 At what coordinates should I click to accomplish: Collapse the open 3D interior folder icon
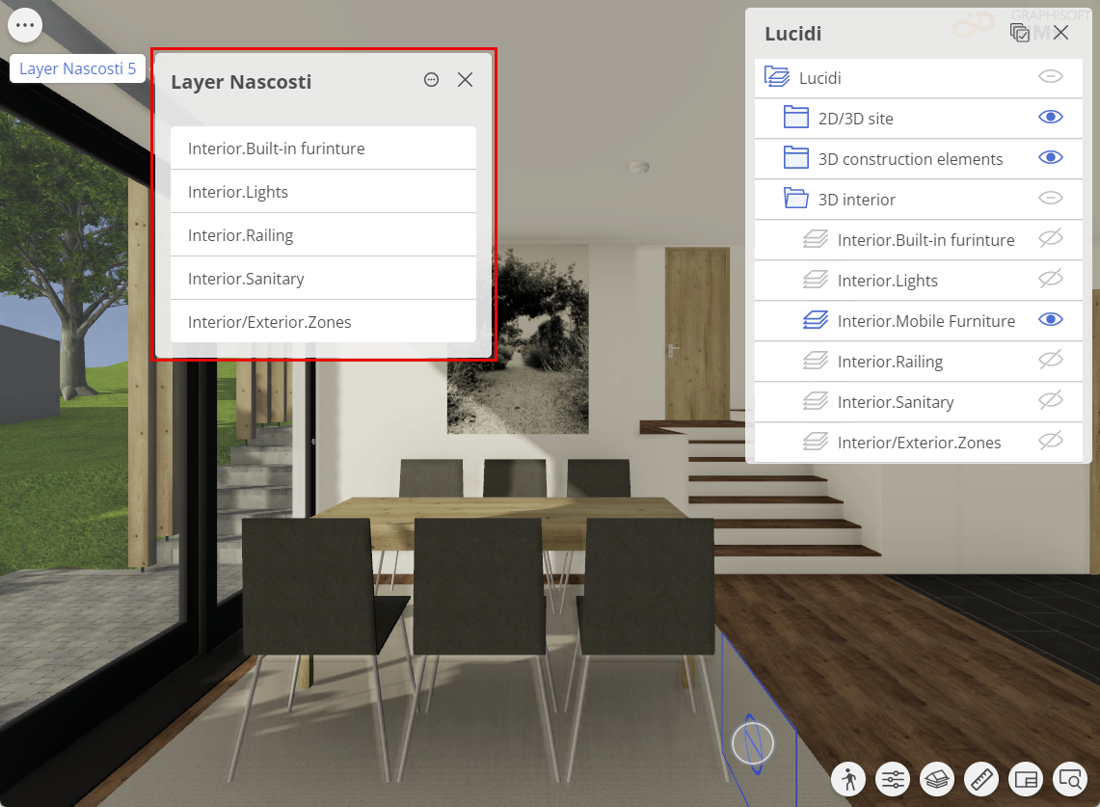pyautogui.click(x=795, y=199)
